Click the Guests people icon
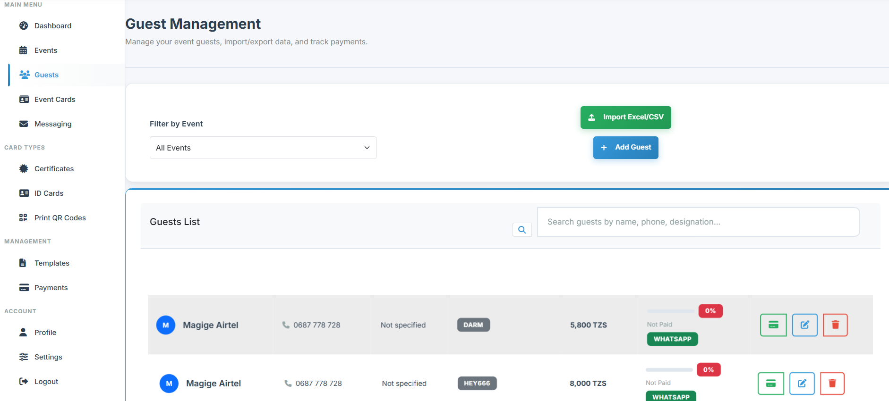The image size is (889, 401). click(25, 75)
